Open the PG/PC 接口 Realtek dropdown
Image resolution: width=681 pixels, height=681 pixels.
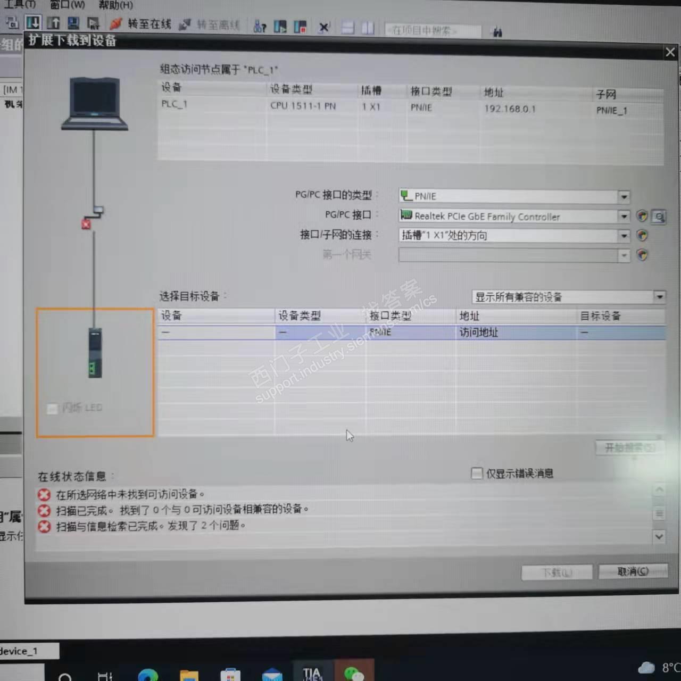(x=624, y=216)
